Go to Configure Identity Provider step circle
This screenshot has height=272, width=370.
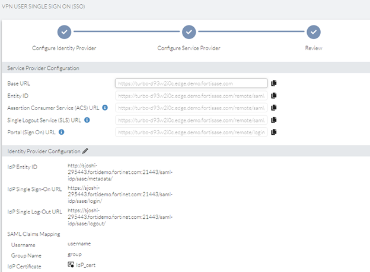[x=64, y=32]
